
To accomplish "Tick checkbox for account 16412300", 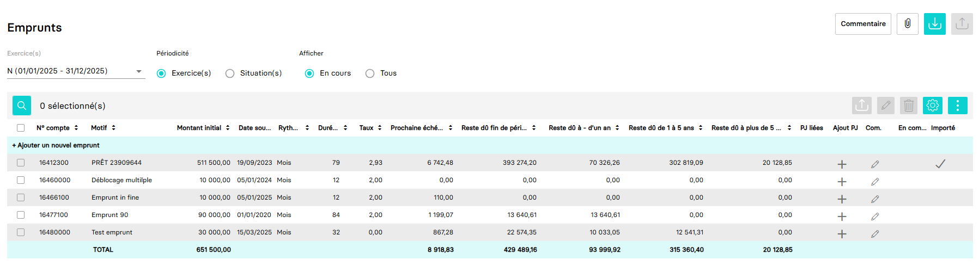I will click(21, 163).
